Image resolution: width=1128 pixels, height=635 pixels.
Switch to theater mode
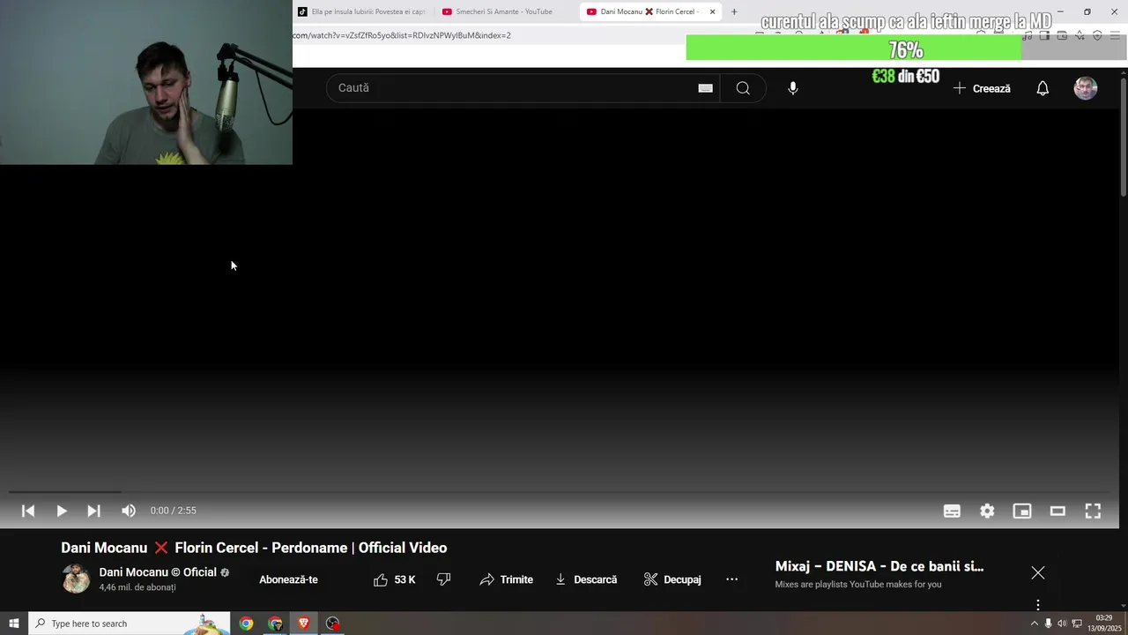coord(1057,511)
